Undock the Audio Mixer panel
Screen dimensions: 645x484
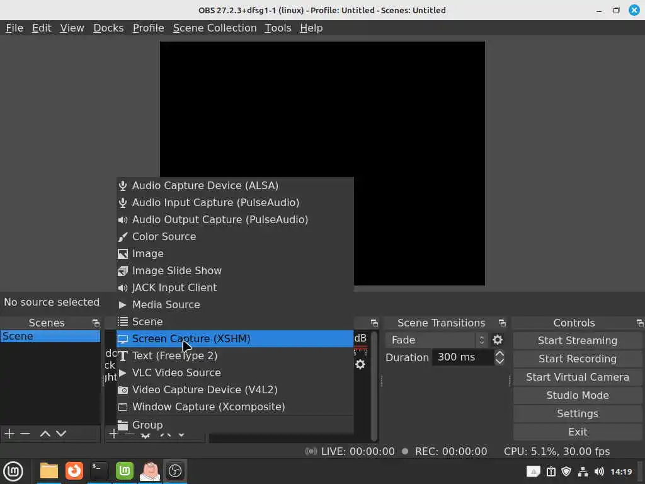[374, 323]
